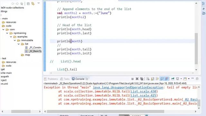The width and height of the screenshot is (206, 116).
Task: Place cursor on println(month.tail) line
Action: [74, 49]
